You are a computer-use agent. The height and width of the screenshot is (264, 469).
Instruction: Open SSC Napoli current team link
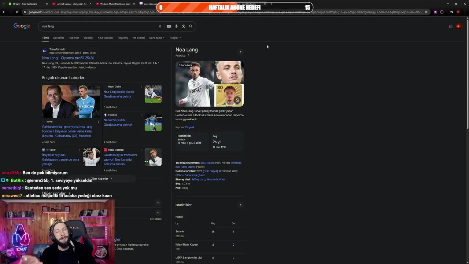tap(207, 163)
